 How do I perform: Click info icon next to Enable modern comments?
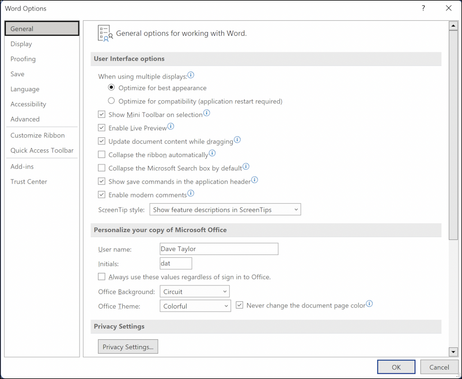coord(191,193)
